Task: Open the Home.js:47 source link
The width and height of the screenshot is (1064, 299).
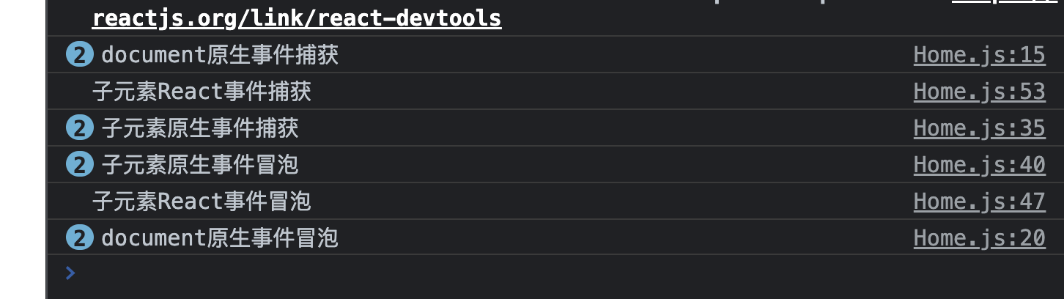Action: [979, 202]
